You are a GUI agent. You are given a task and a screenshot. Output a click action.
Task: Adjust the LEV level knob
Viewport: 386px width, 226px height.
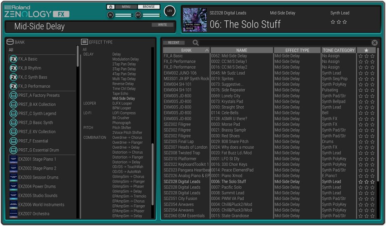170,11
